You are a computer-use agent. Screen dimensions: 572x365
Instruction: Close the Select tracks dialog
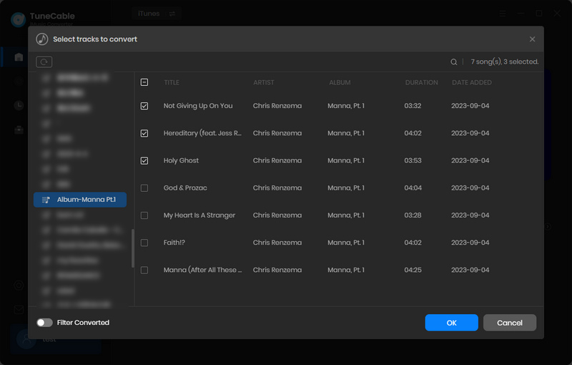[x=532, y=39]
